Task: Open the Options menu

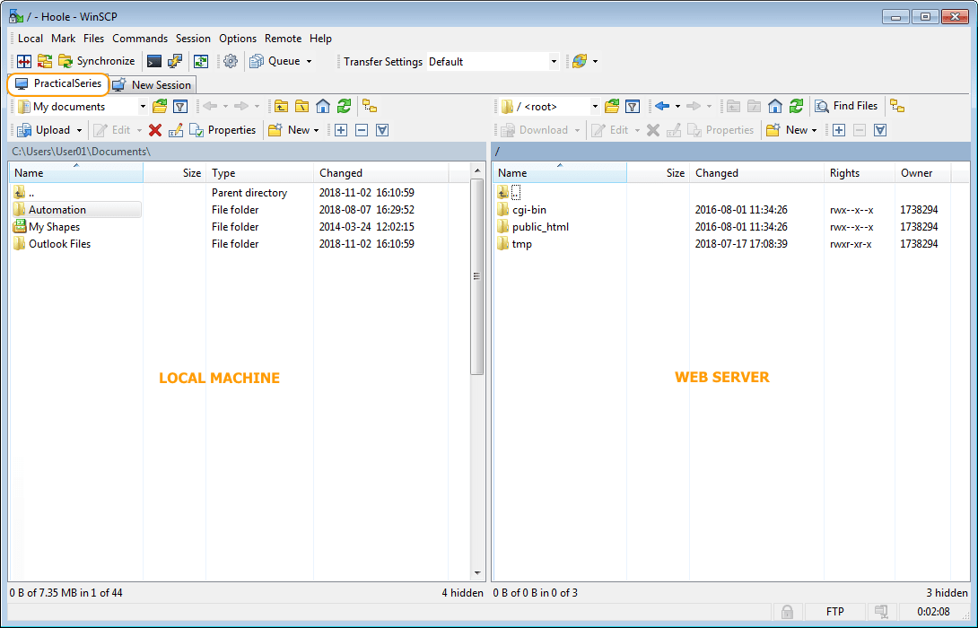Action: tap(238, 38)
